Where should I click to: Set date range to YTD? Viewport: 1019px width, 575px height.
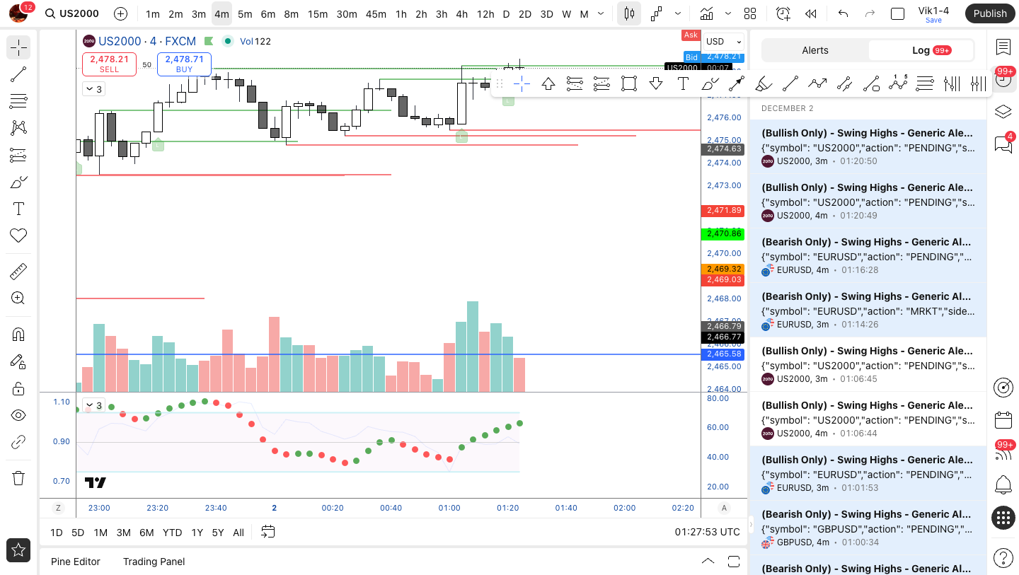pyautogui.click(x=172, y=533)
